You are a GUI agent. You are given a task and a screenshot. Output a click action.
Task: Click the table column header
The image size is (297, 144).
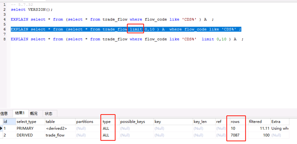click(60, 121)
